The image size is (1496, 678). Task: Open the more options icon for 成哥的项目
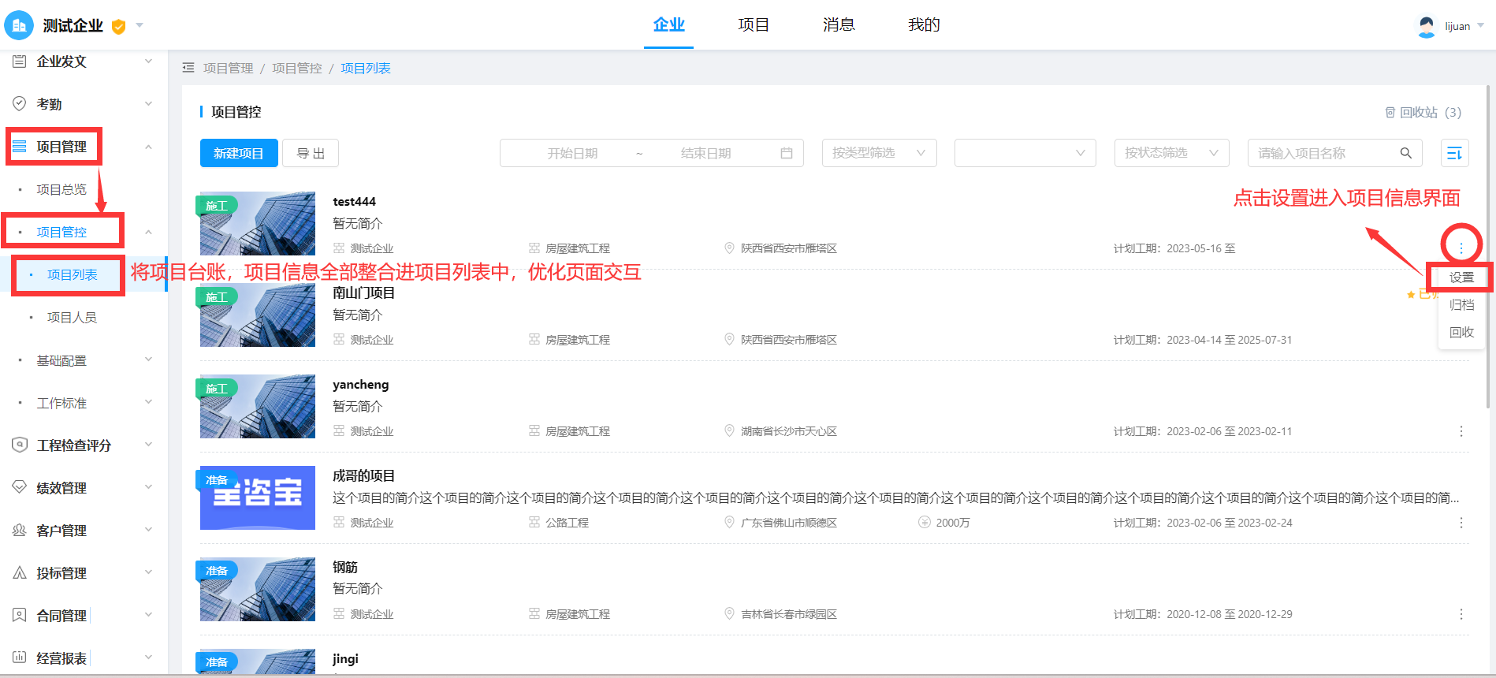coord(1461,523)
